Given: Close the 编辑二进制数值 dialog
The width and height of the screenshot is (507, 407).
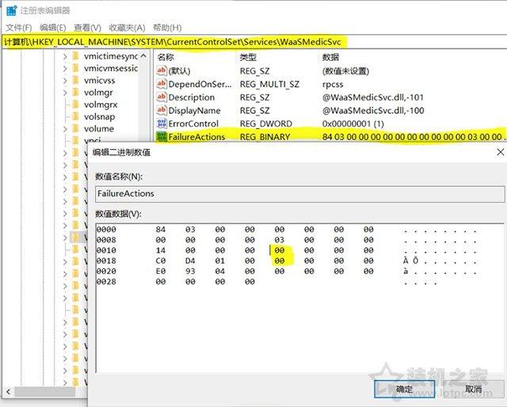Looking at the screenshot, I should point(500,152).
